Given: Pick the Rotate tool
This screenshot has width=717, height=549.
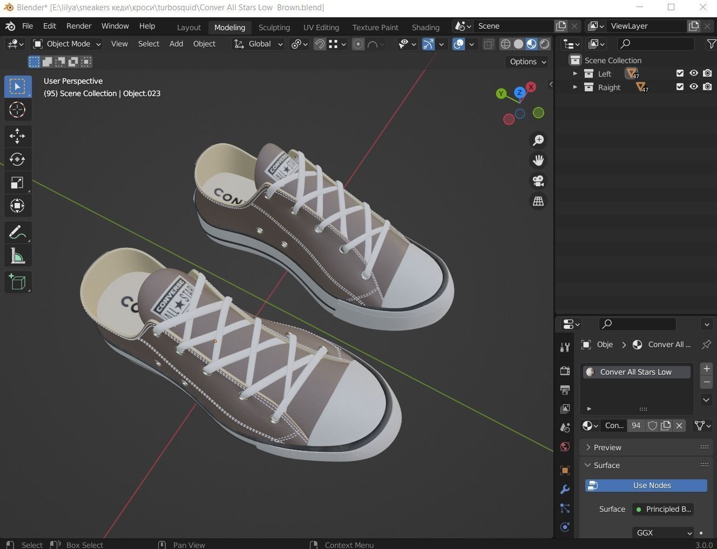Looking at the screenshot, I should click(17, 159).
